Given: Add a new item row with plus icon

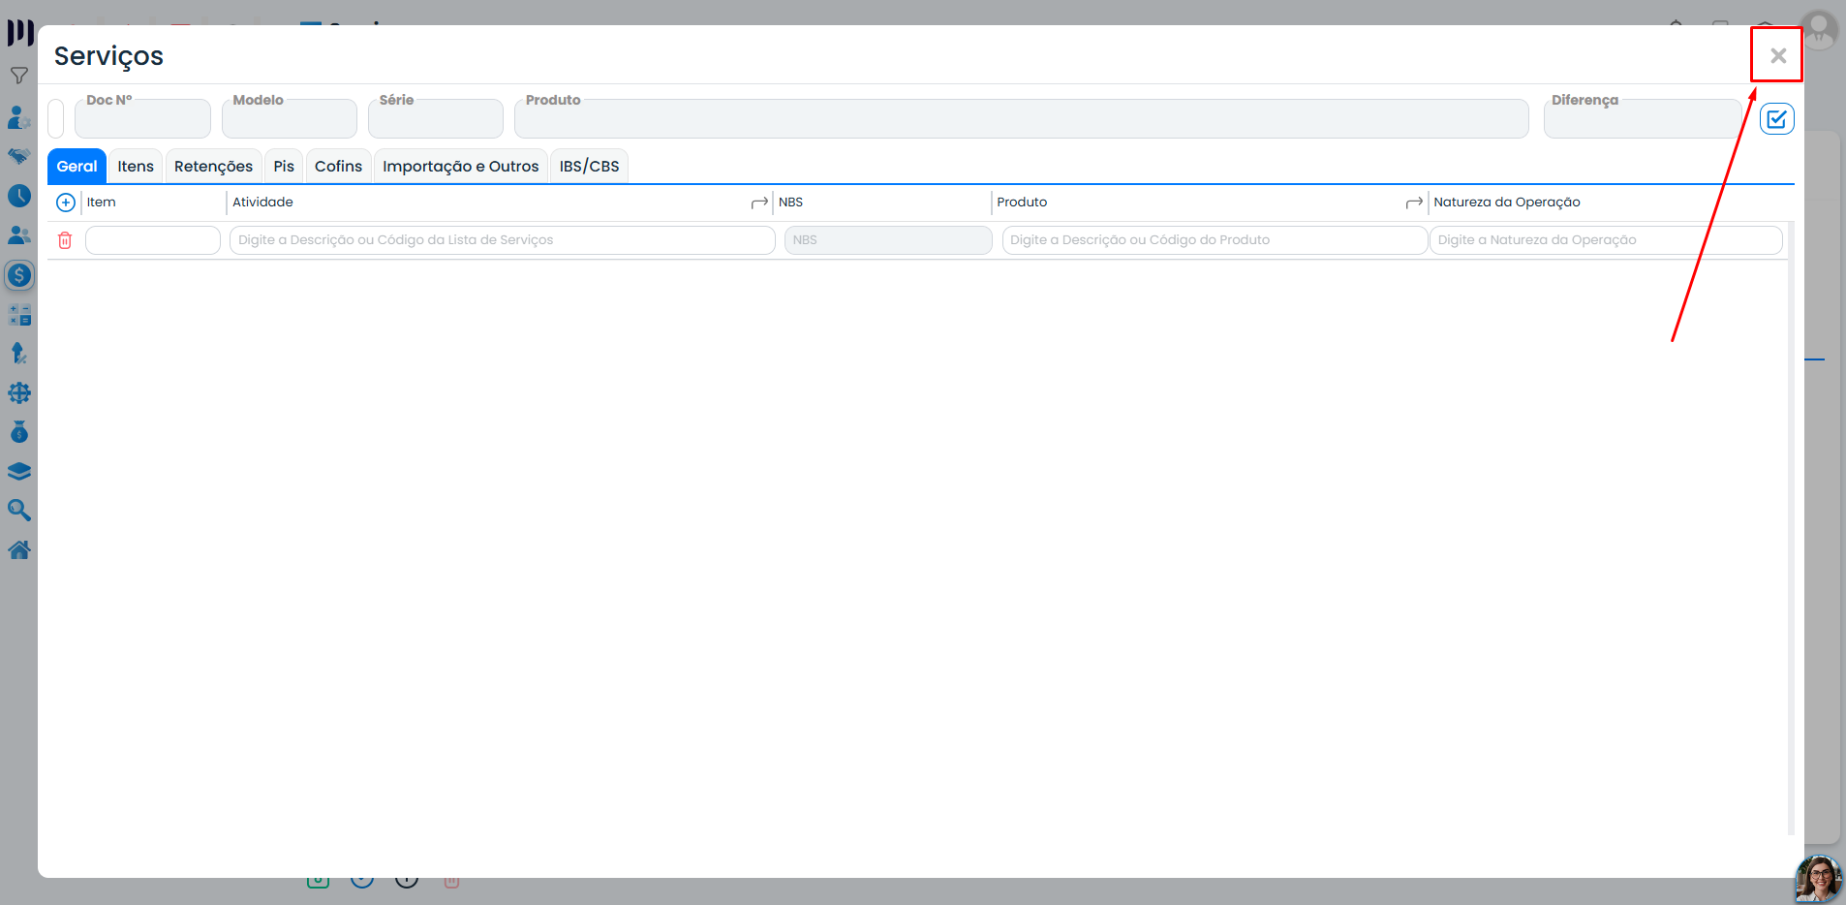Looking at the screenshot, I should click(66, 203).
